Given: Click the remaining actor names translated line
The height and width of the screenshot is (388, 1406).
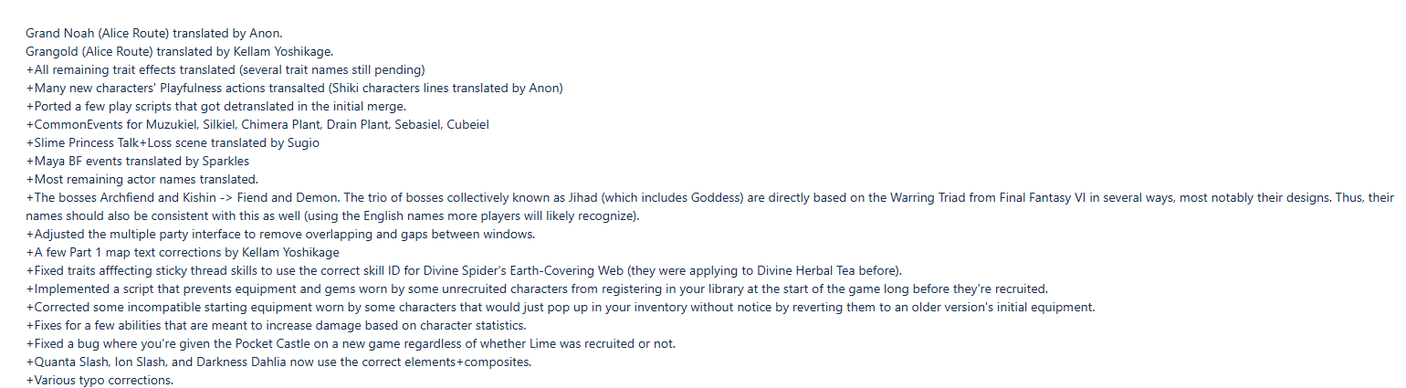Looking at the screenshot, I should tap(142, 179).
